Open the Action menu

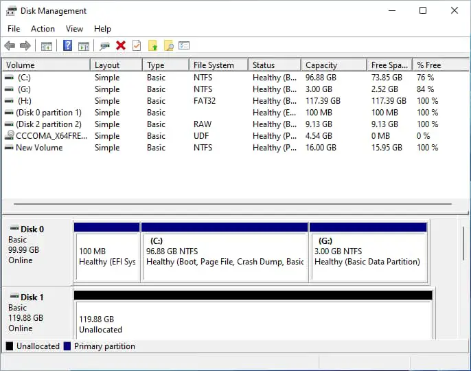(x=43, y=29)
